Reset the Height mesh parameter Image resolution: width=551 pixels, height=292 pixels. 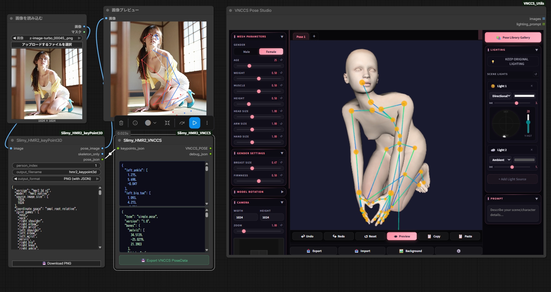click(x=281, y=98)
